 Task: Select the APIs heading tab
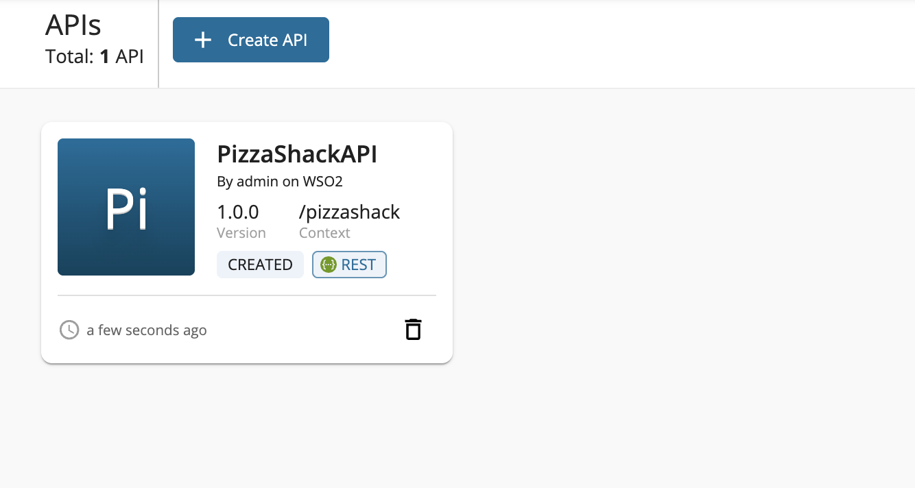[73, 25]
